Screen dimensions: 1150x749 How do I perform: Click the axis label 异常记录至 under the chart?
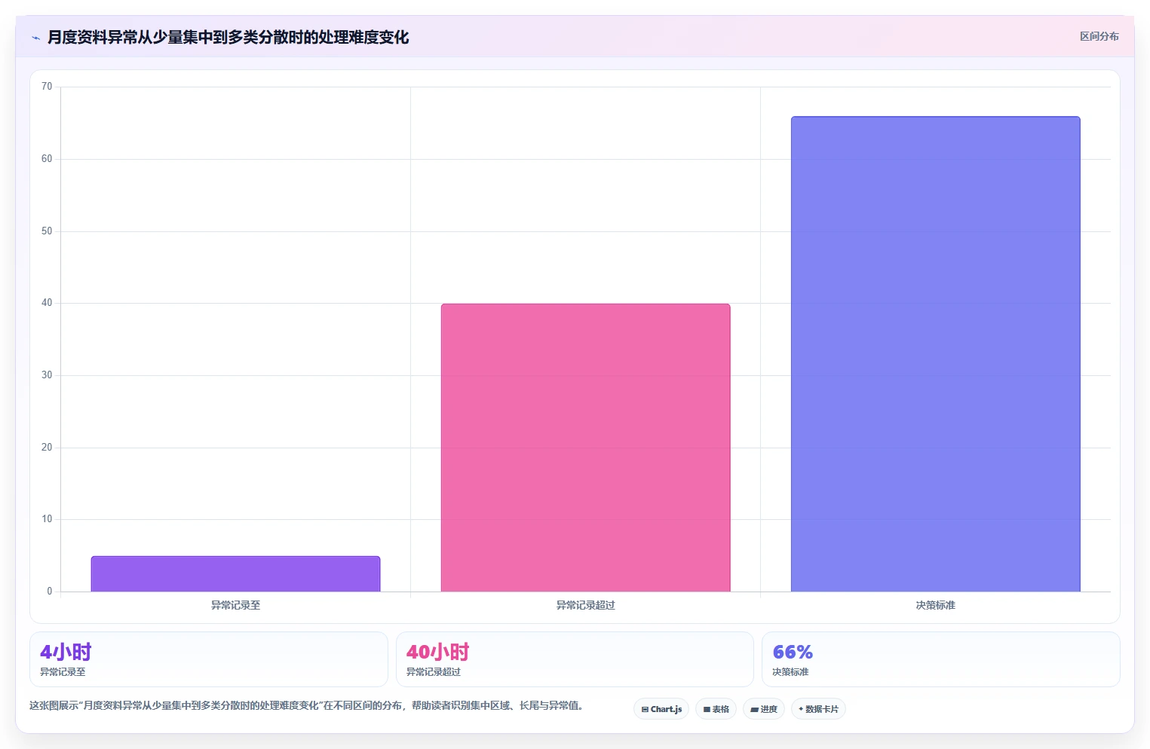(235, 605)
